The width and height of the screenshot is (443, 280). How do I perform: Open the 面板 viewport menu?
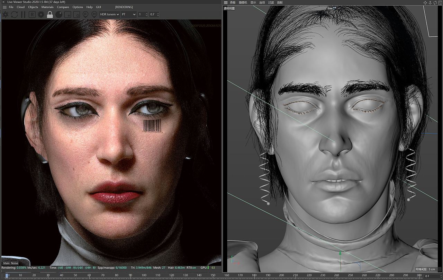280,2
